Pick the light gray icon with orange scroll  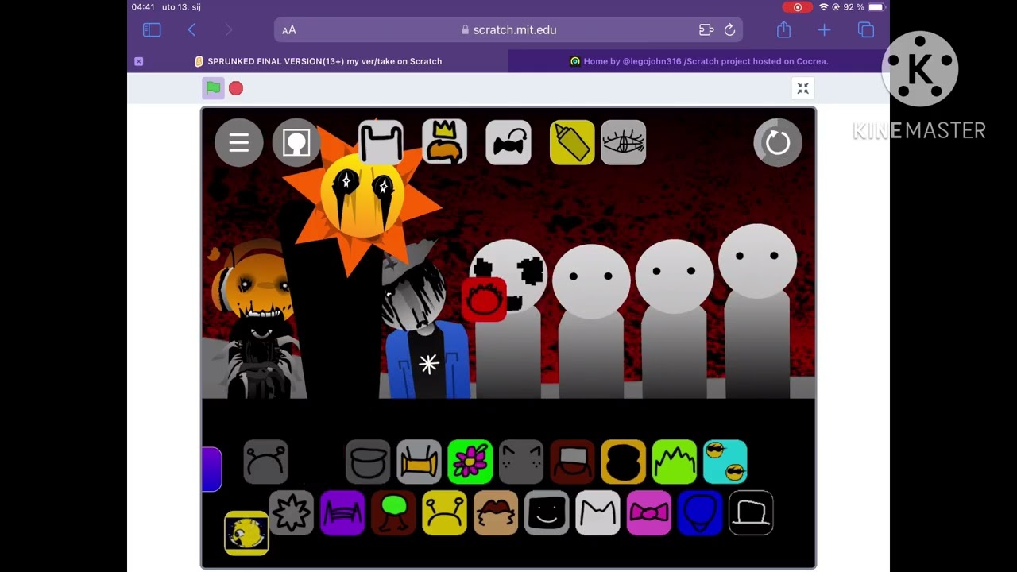pos(419,462)
